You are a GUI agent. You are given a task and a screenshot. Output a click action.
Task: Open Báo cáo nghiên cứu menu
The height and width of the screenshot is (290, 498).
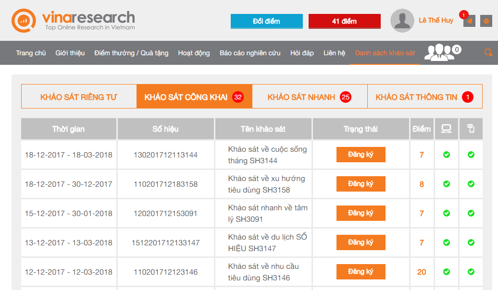[250, 53]
